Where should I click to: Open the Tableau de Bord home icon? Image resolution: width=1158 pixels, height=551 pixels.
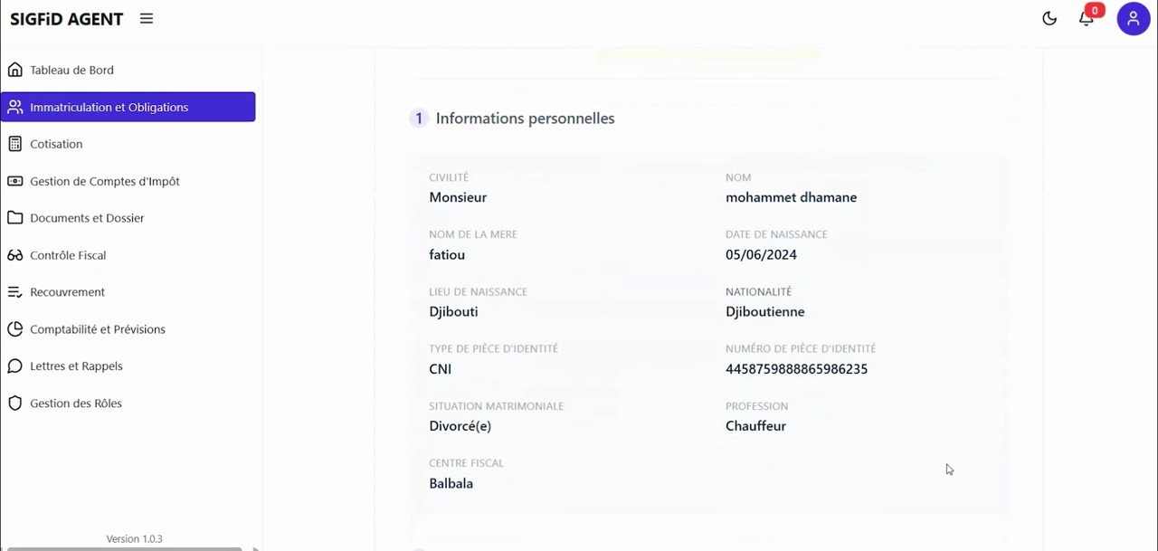coord(15,70)
